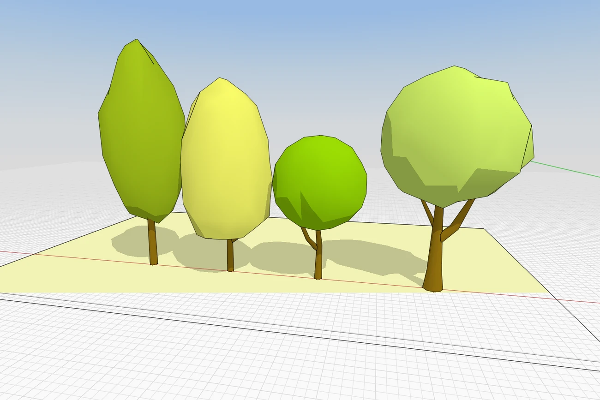Click the white grid floor in the foreground
Viewport: 600px width, 400px height.
click(x=185, y=360)
